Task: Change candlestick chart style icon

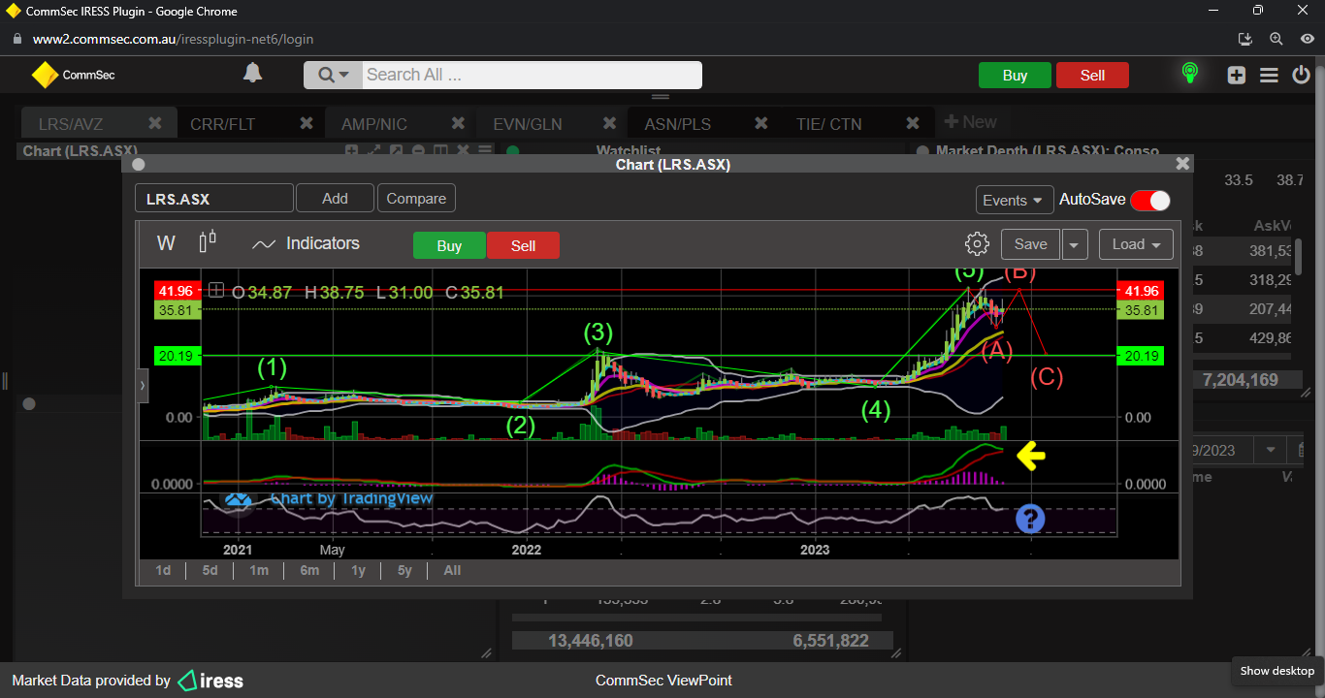Action: tap(207, 241)
